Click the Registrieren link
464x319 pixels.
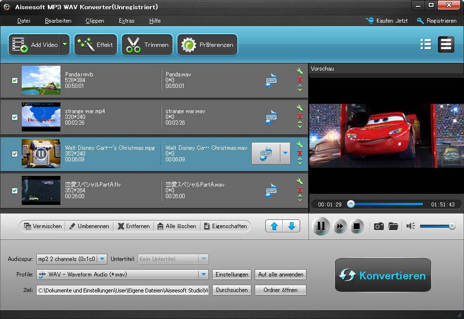(x=437, y=21)
